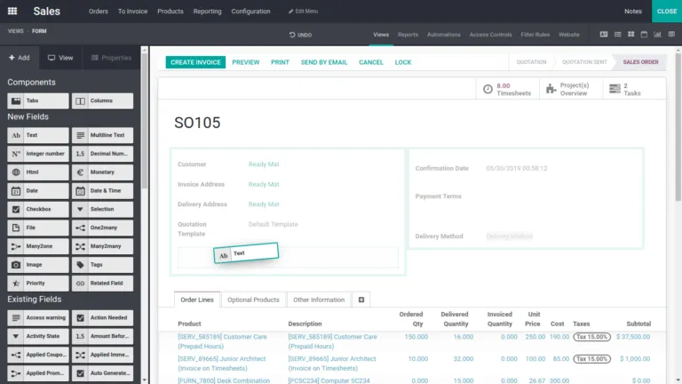Select the Image field type

click(38, 265)
